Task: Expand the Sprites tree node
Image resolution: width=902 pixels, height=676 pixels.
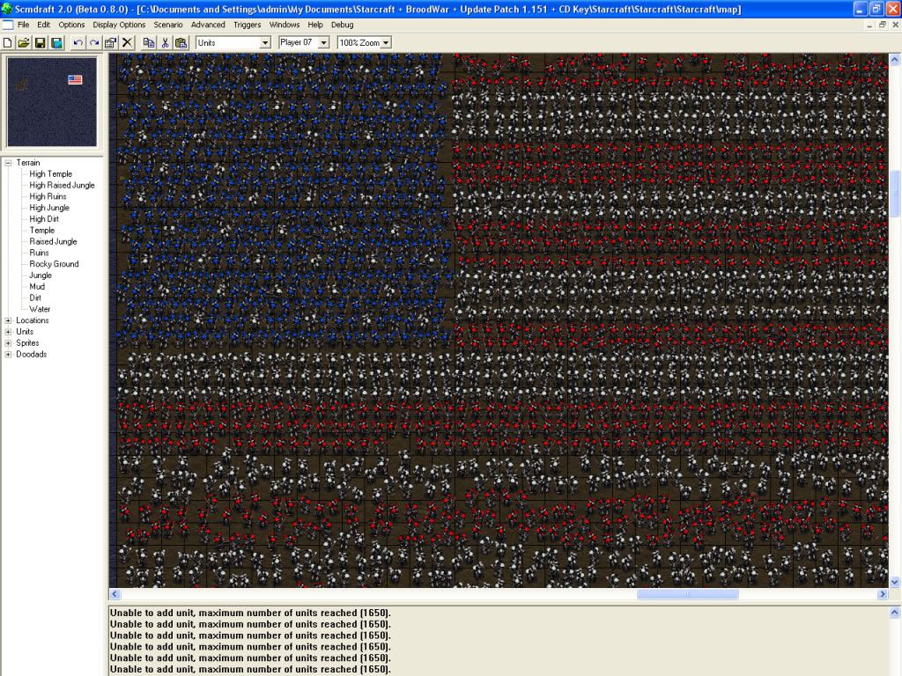Action: pyautogui.click(x=8, y=343)
